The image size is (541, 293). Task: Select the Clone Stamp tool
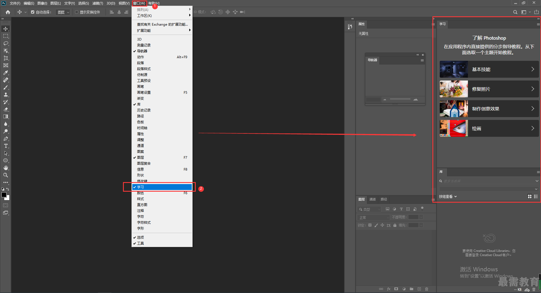point(6,95)
